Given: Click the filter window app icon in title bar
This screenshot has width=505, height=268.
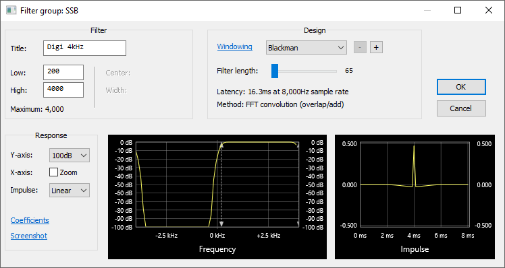Looking at the screenshot, I should [11, 10].
